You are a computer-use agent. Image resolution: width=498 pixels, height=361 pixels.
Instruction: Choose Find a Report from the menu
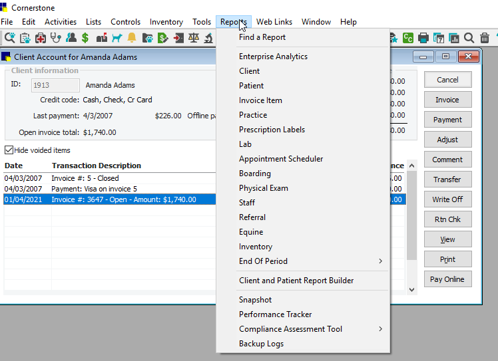pos(262,37)
